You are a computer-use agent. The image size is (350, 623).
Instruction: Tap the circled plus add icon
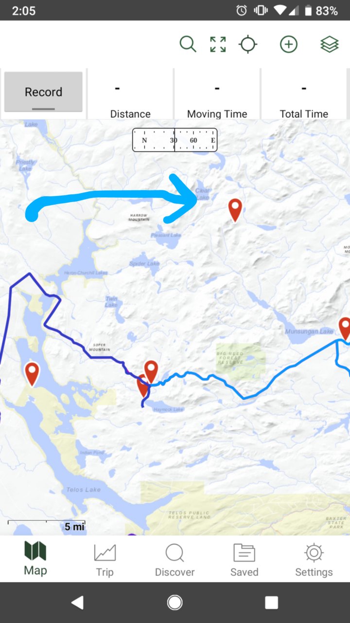click(289, 44)
